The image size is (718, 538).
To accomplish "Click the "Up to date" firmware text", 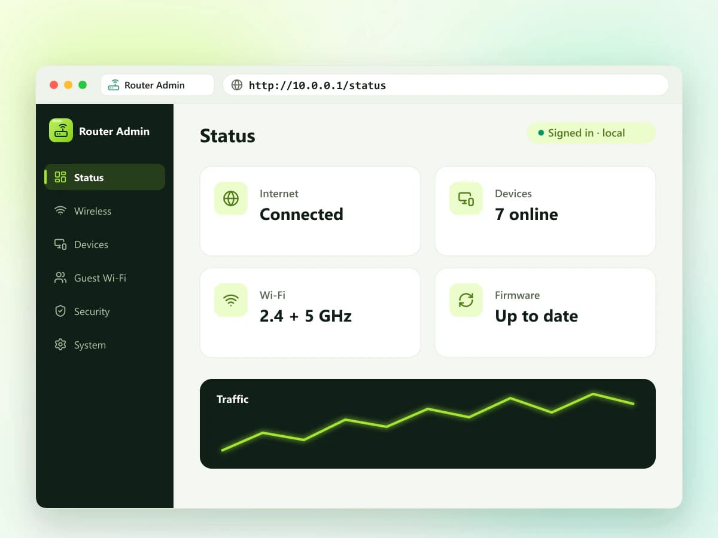I will tap(537, 316).
